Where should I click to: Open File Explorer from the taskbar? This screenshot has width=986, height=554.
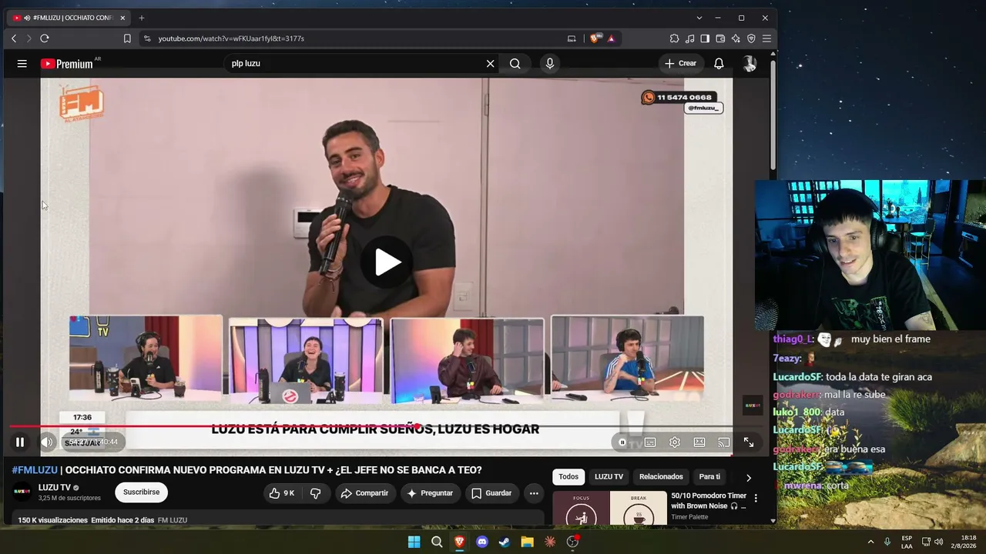(x=527, y=542)
